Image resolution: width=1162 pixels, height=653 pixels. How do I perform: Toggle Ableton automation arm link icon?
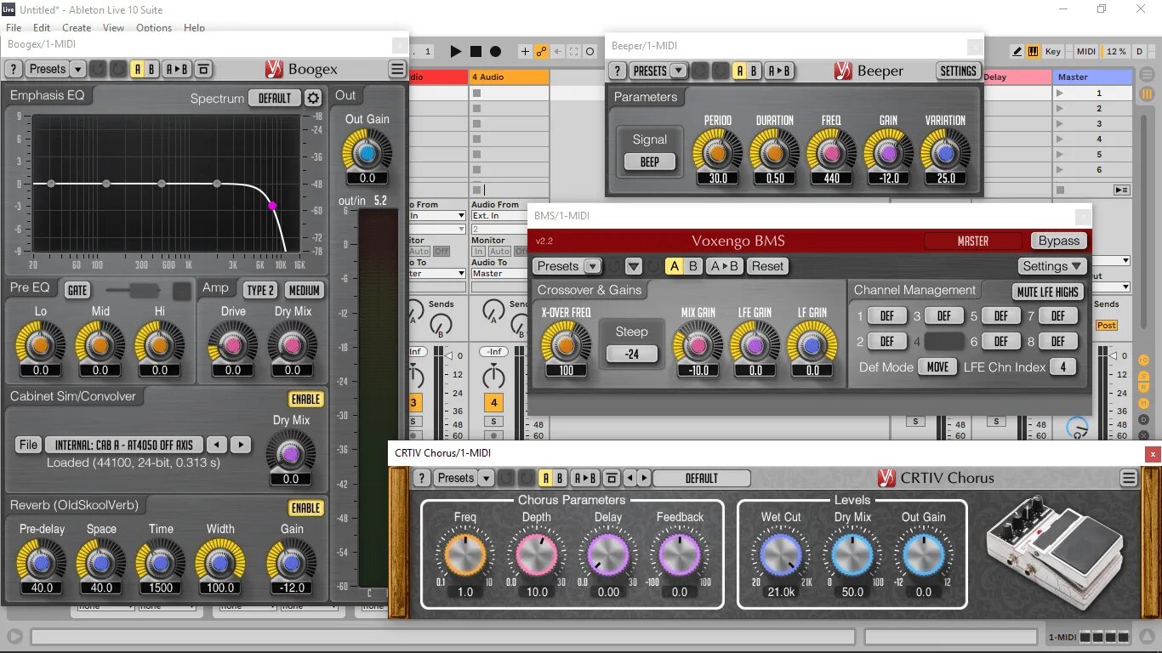tap(541, 52)
